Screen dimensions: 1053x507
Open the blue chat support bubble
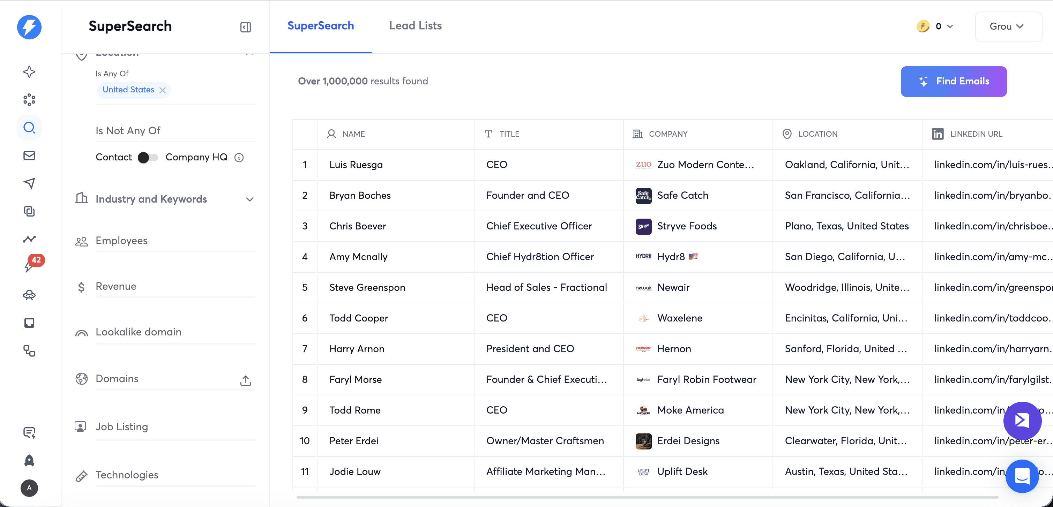[1022, 476]
